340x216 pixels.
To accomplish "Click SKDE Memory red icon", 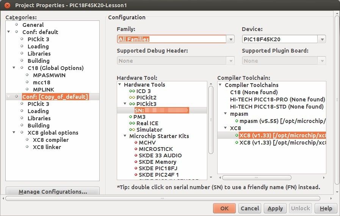I will tap(136, 162).
